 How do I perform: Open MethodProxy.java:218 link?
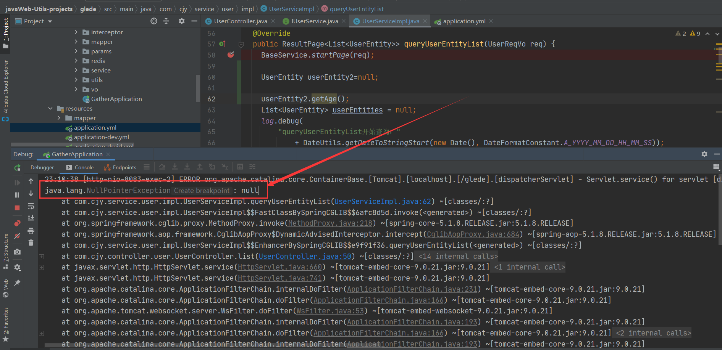point(330,223)
